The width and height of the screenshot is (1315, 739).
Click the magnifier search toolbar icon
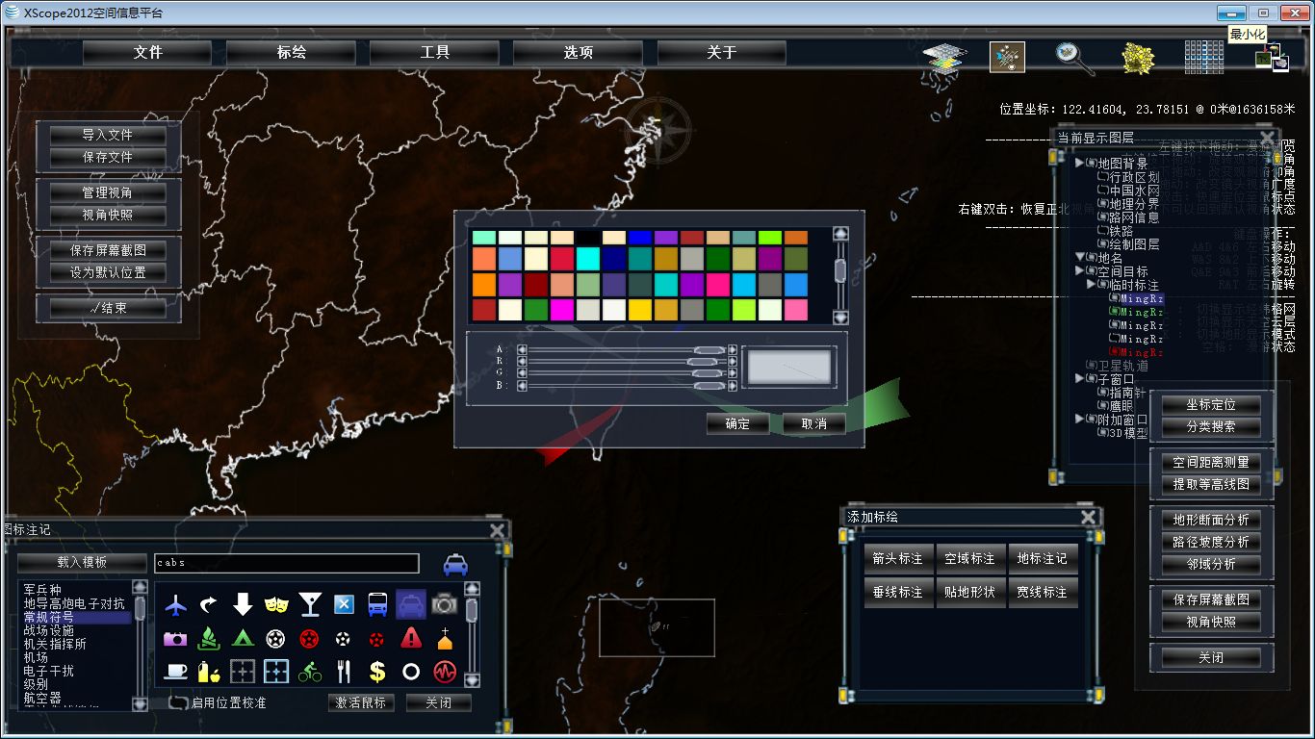1073,58
